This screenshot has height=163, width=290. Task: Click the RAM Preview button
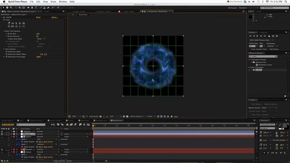(x=277, y=36)
